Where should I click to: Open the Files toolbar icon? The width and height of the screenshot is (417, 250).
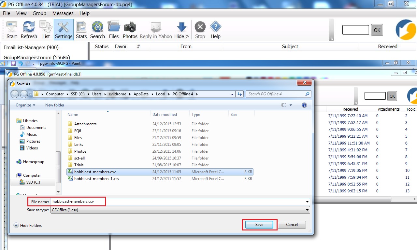point(114,30)
